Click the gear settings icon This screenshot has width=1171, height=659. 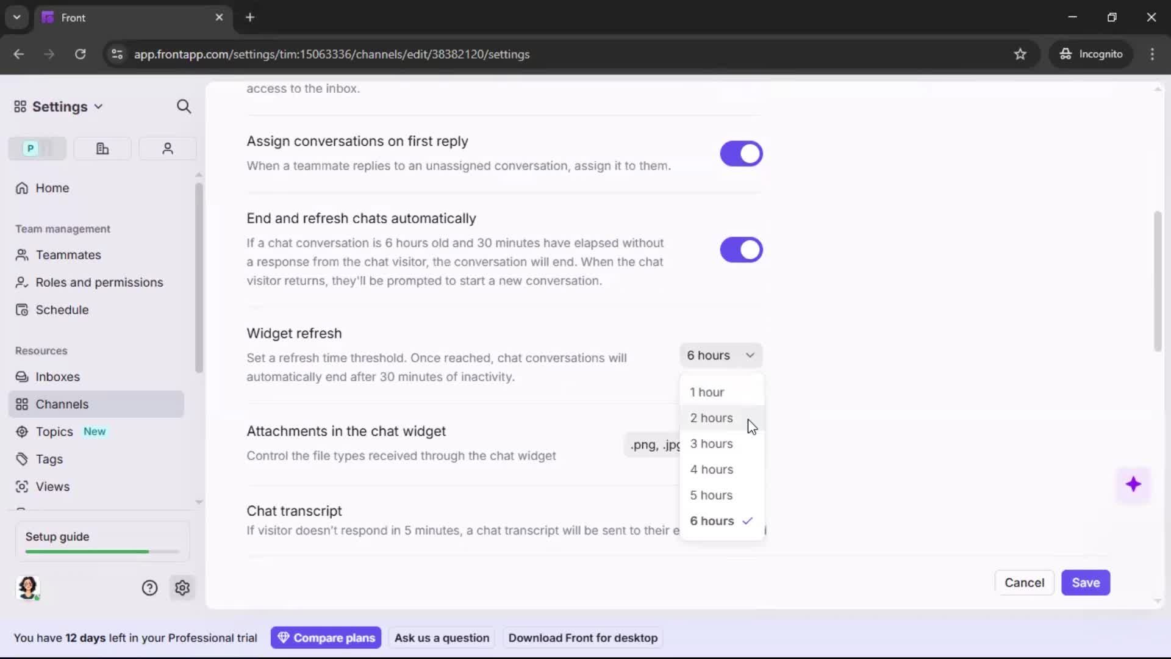tap(182, 588)
